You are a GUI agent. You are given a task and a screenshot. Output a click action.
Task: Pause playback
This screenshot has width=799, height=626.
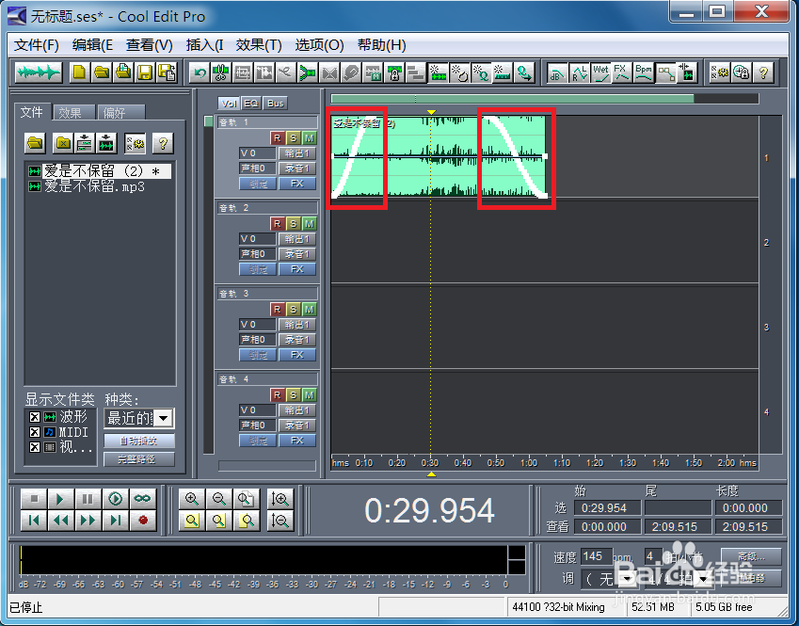tap(88, 499)
